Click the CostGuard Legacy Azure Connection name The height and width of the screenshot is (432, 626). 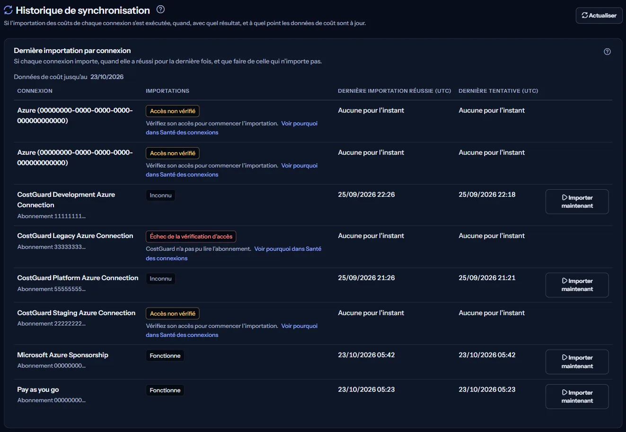coord(75,236)
